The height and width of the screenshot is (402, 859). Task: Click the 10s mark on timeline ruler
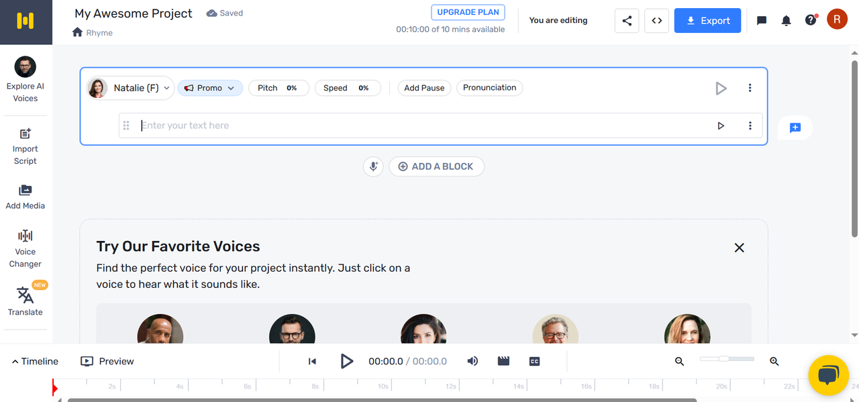(x=383, y=386)
